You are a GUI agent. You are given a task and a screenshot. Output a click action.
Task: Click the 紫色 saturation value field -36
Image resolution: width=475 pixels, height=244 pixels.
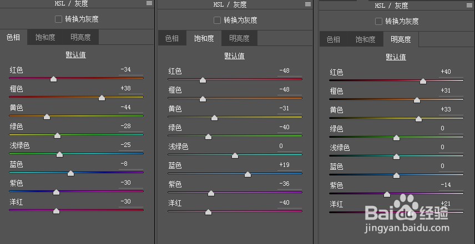(x=289, y=184)
